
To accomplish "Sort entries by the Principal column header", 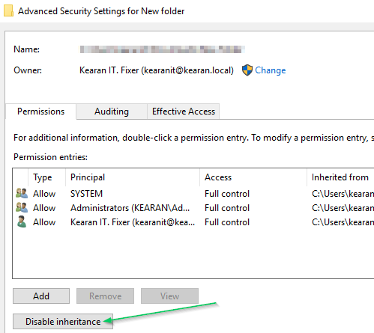I will tap(133, 177).
